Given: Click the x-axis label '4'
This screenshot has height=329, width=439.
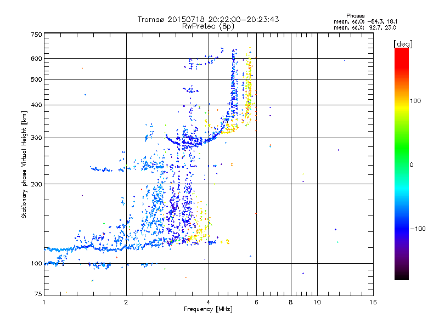Looking at the screenshot, I should pyautogui.click(x=209, y=302).
